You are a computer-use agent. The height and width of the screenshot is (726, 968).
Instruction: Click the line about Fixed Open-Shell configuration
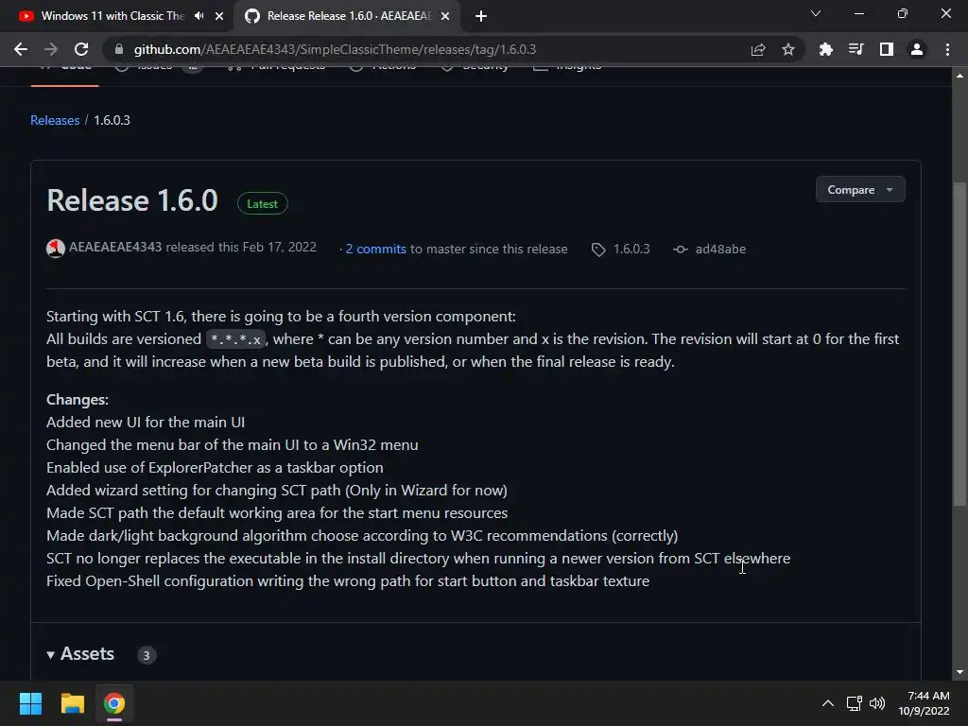pyautogui.click(x=348, y=581)
